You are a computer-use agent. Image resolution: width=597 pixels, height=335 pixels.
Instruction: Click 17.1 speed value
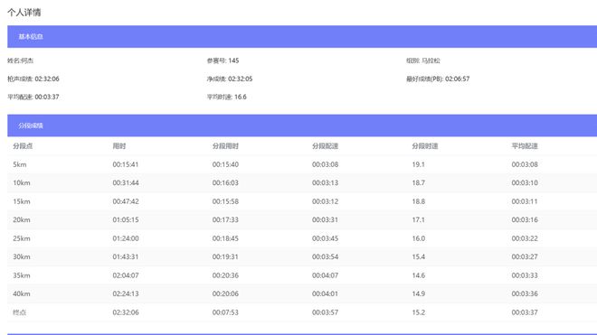[418, 219]
